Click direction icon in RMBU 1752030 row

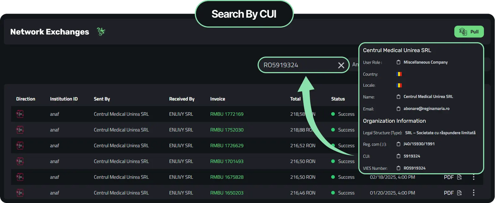20,130
